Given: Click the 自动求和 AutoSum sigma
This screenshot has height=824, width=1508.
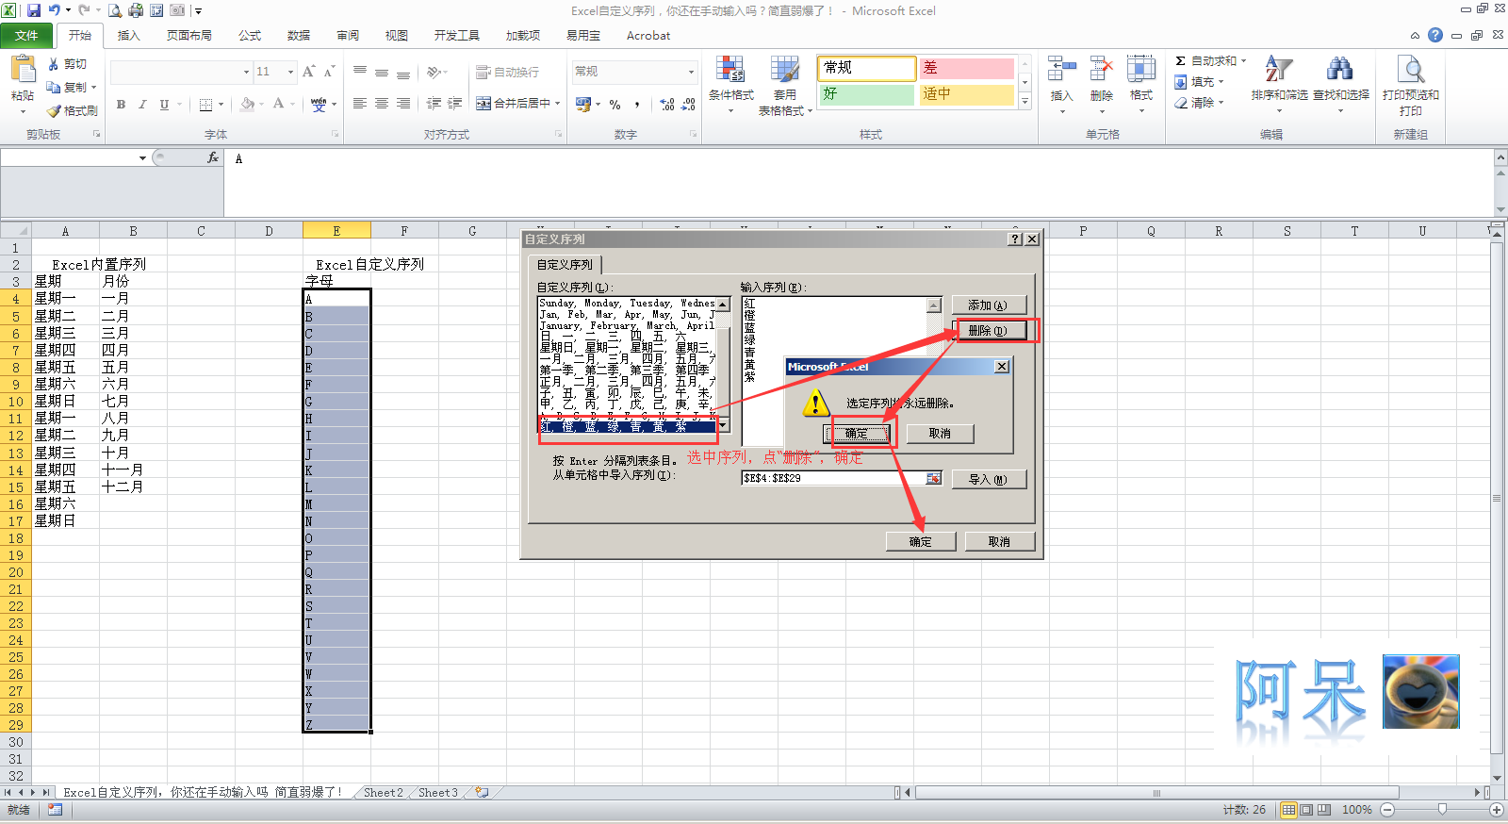Looking at the screenshot, I should point(1180,60).
